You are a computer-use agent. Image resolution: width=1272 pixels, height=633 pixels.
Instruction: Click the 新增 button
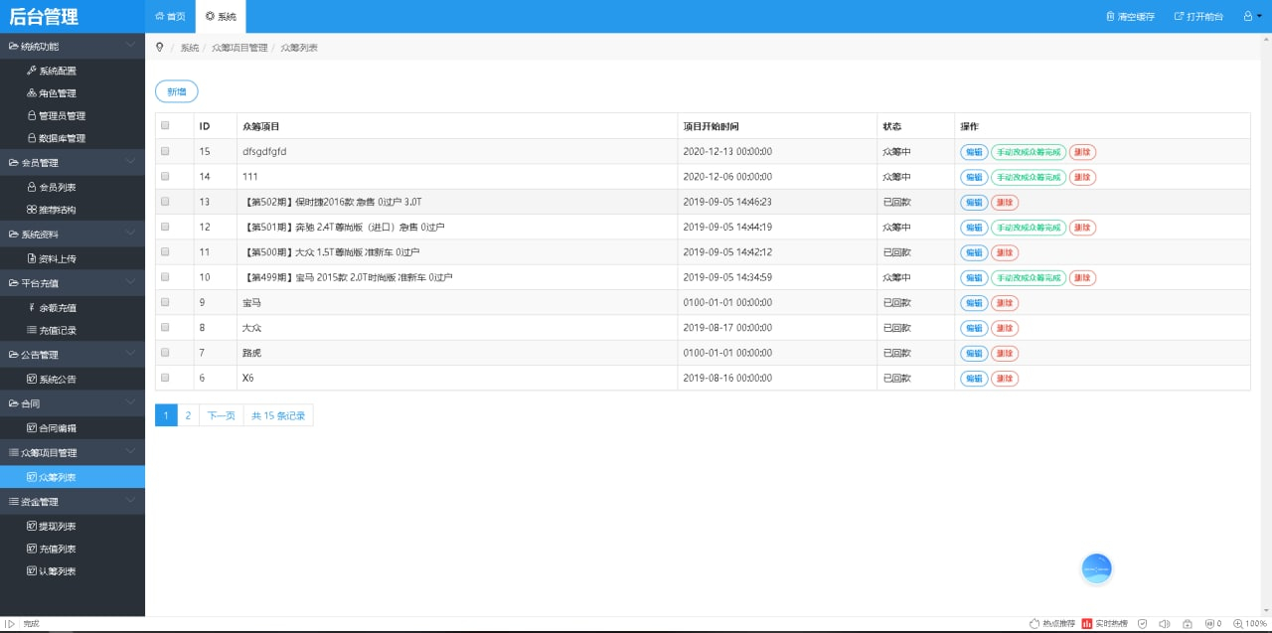click(177, 91)
